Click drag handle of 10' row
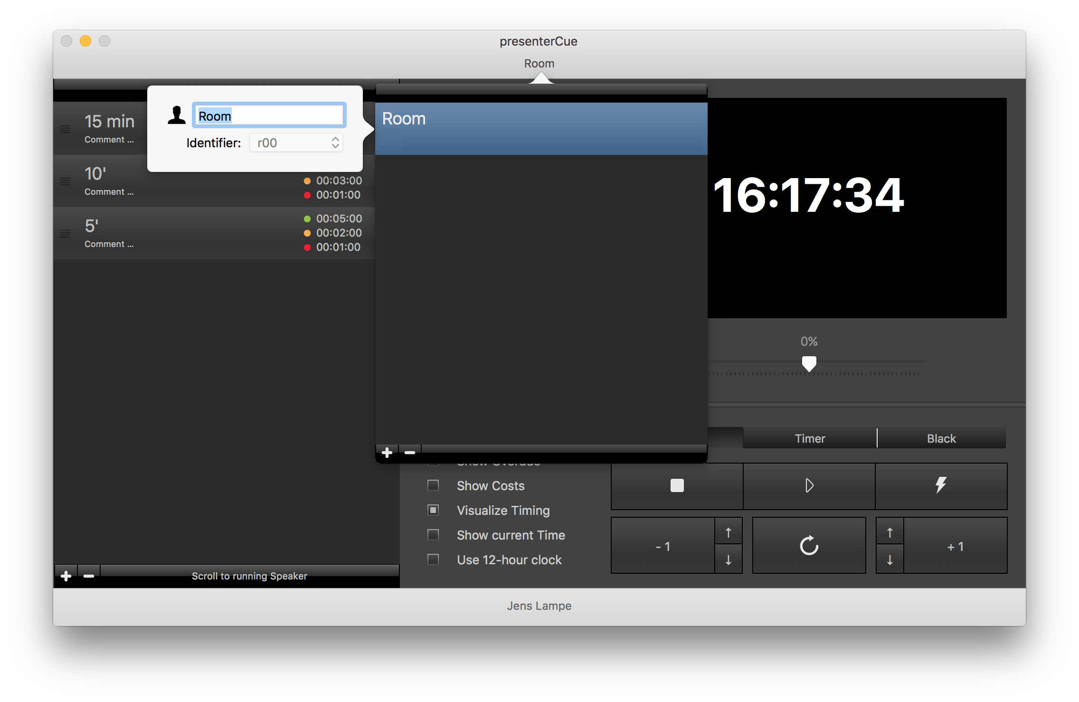This screenshot has width=1079, height=702. coord(65,181)
